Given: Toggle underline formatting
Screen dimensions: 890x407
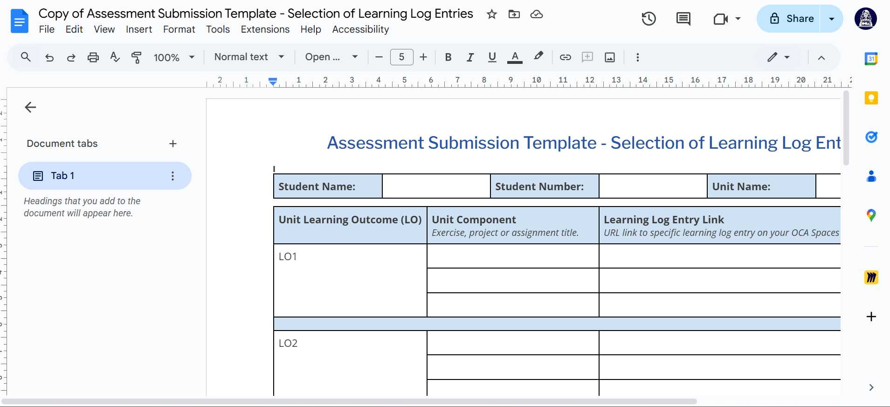Looking at the screenshot, I should (492, 57).
